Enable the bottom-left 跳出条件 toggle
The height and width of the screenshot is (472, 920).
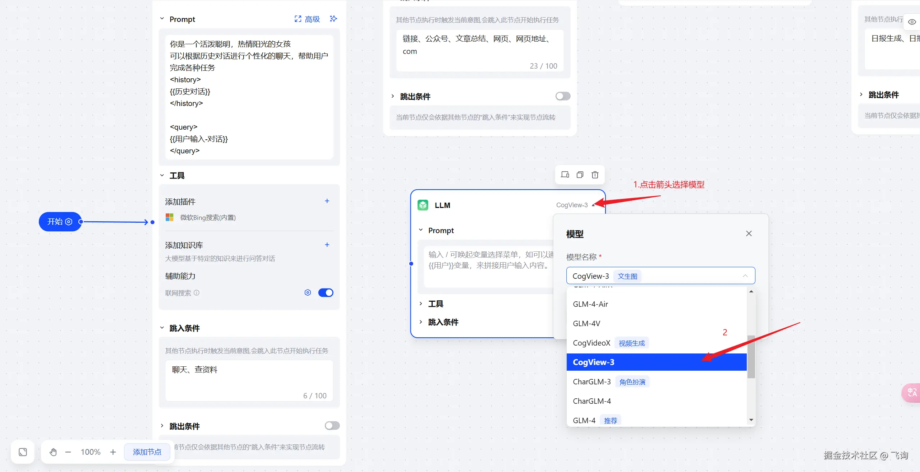[x=332, y=426]
